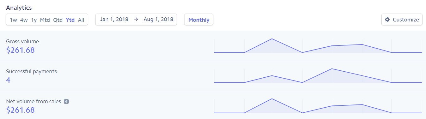426x119 pixels.
Task: Select the 1w time range
Action: (13, 20)
